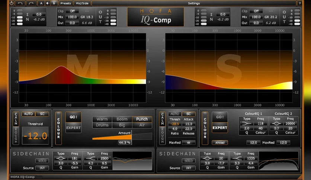Open Side channel Clip Off dropdown

256,11
